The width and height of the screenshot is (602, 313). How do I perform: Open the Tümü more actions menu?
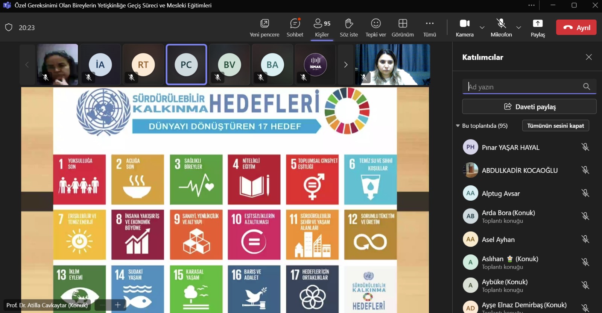[430, 28]
